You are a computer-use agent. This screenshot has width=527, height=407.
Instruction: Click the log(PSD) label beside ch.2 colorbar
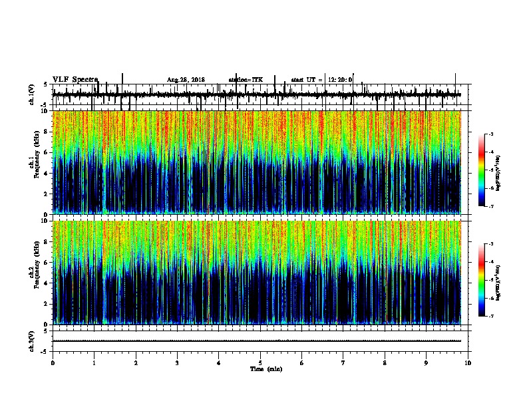click(x=498, y=283)
